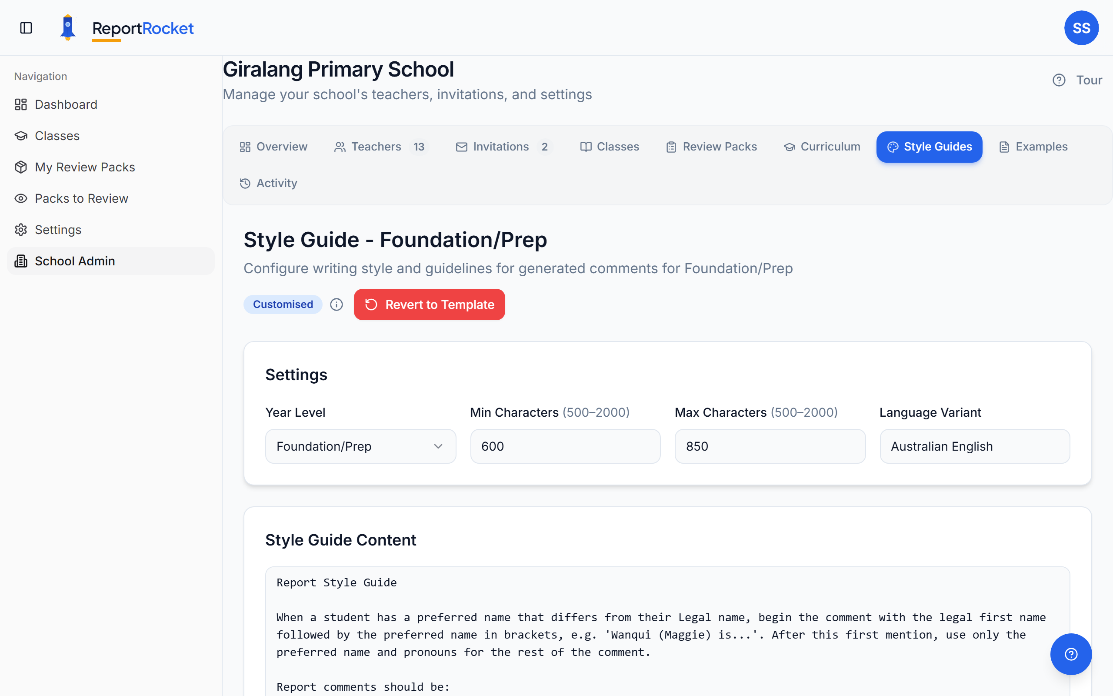This screenshot has width=1113, height=696.
Task: Toggle the sidebar collapse control
Action: (x=26, y=27)
